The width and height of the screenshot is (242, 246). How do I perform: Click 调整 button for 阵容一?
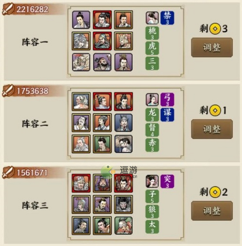212,48
